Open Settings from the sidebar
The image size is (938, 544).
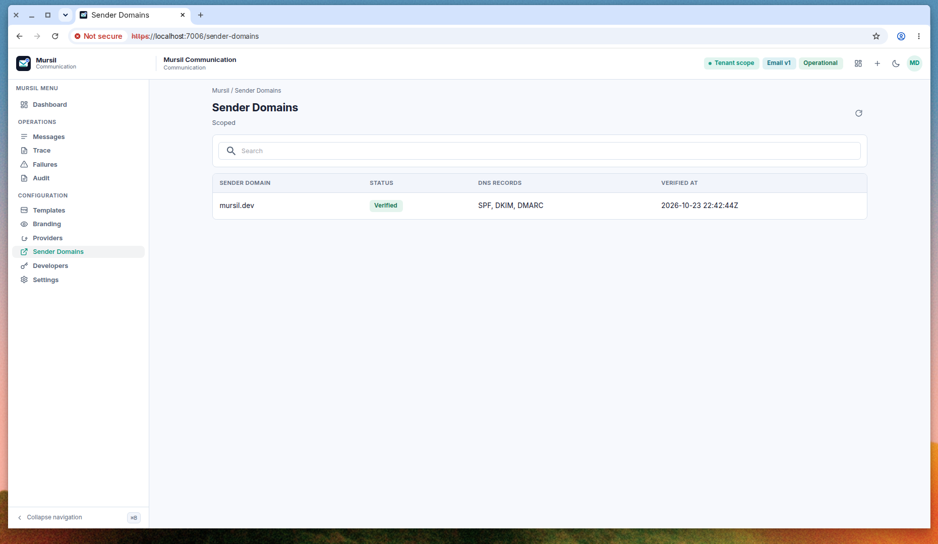click(78, 280)
